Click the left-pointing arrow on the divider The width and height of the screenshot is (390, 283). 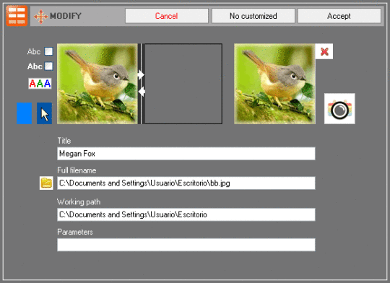point(142,92)
